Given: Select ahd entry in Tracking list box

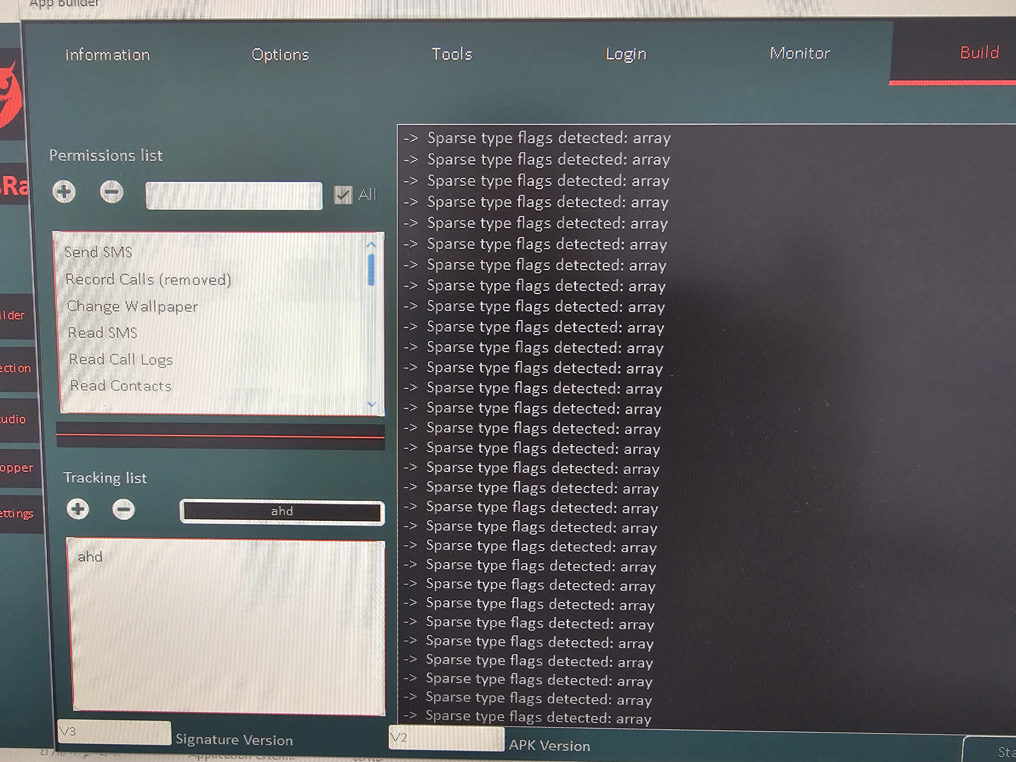Looking at the screenshot, I should [90, 557].
